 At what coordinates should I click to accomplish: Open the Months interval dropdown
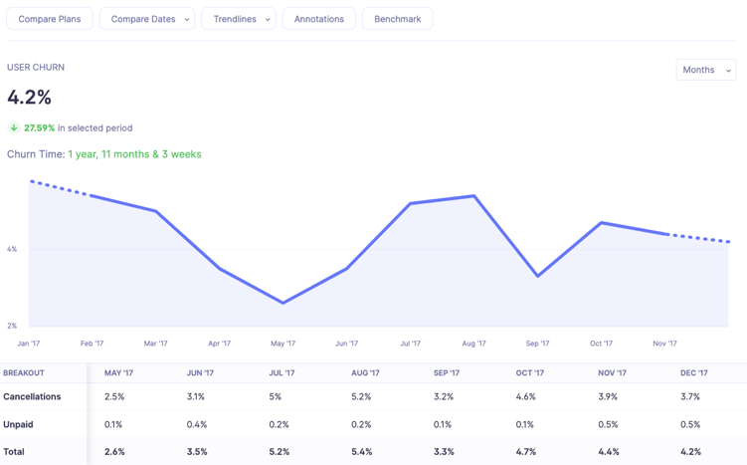pos(706,70)
